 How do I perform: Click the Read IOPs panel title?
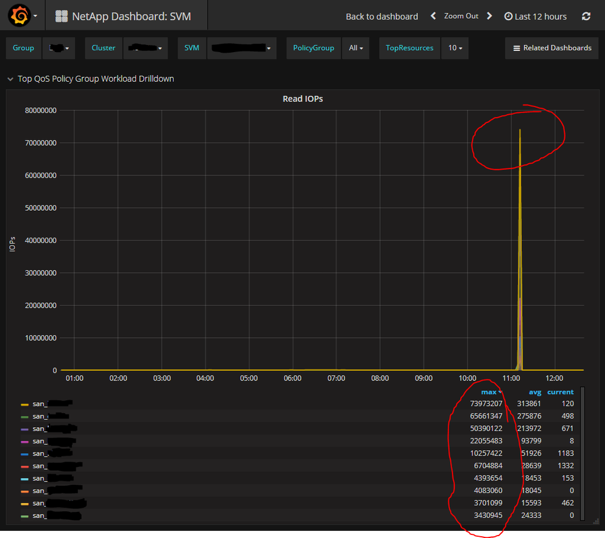coord(303,99)
